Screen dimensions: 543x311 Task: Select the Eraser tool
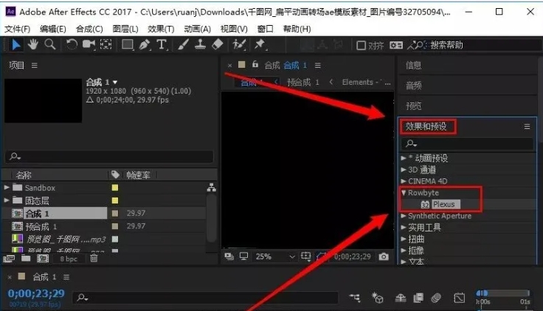click(x=217, y=45)
